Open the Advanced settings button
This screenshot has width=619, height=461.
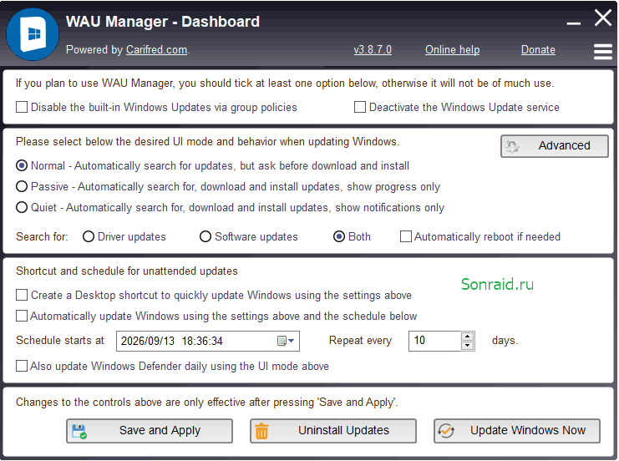click(x=555, y=146)
